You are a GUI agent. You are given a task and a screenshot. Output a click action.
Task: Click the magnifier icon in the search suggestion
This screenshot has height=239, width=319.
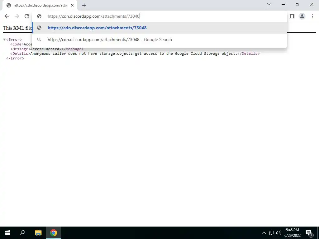coord(39,40)
